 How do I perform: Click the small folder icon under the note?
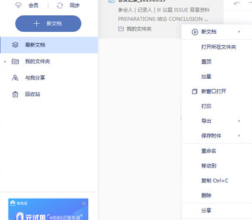point(121,29)
